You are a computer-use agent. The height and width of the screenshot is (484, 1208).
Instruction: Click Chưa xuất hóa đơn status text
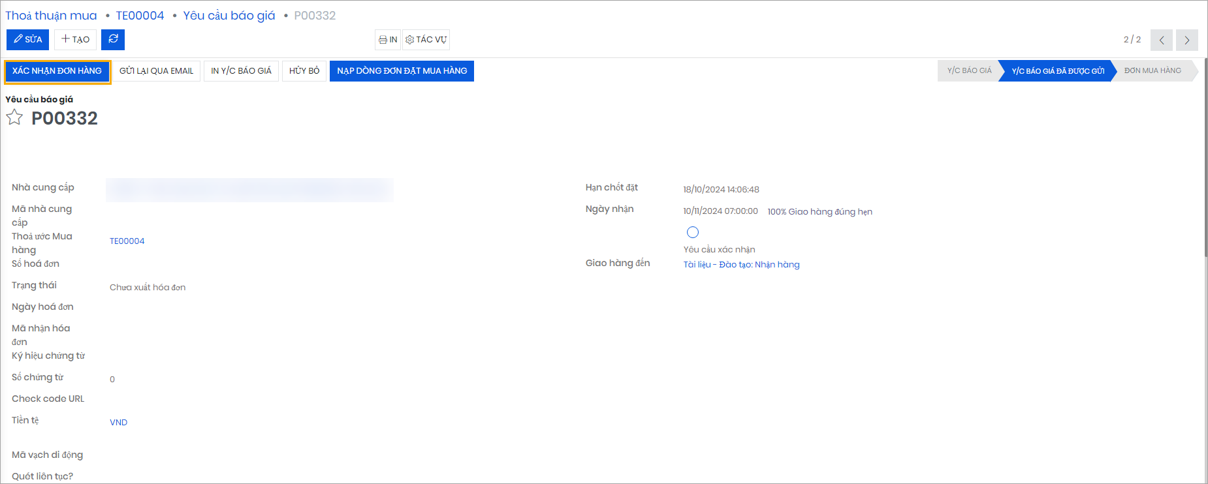148,288
